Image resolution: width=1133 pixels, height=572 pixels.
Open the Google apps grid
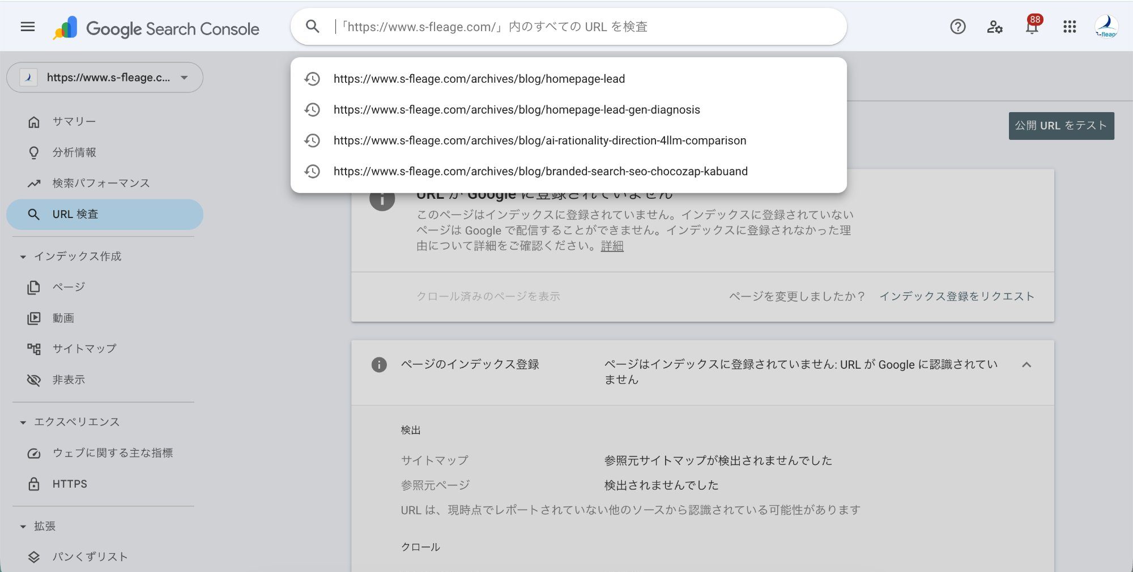tap(1070, 27)
